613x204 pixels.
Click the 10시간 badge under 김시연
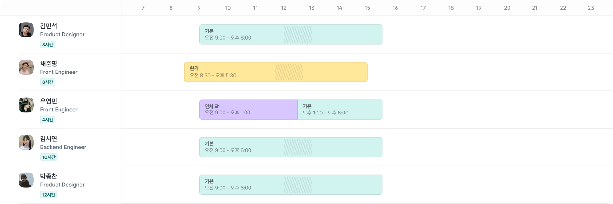pyautogui.click(x=49, y=157)
